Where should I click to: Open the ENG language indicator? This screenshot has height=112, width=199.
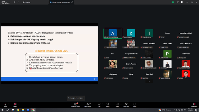(x=185, y=110)
